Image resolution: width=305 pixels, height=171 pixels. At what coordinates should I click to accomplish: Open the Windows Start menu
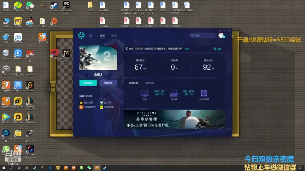click(3, 168)
